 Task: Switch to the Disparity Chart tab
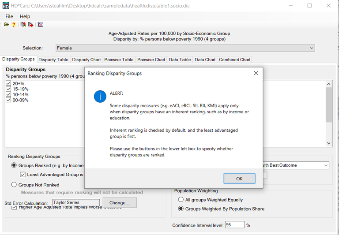pos(87,60)
